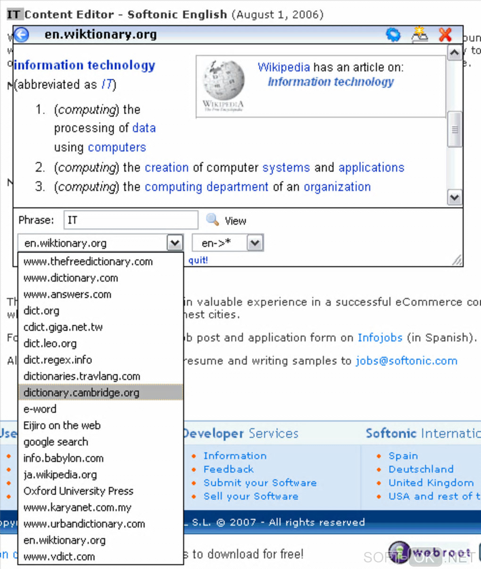Open the information technology heading link
481x569 pixels.
click(84, 65)
